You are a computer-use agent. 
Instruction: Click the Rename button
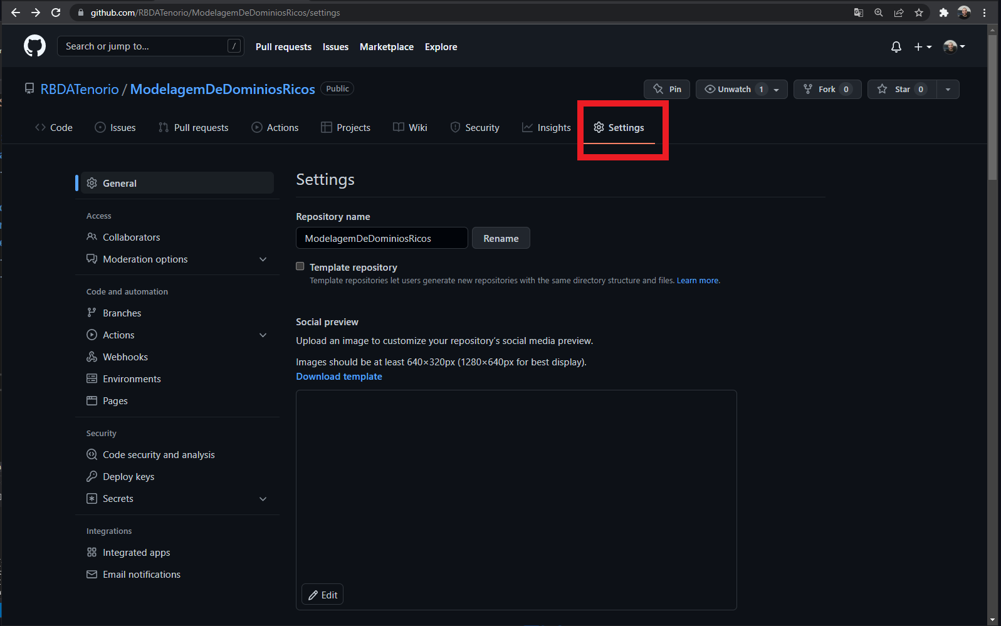pos(501,238)
